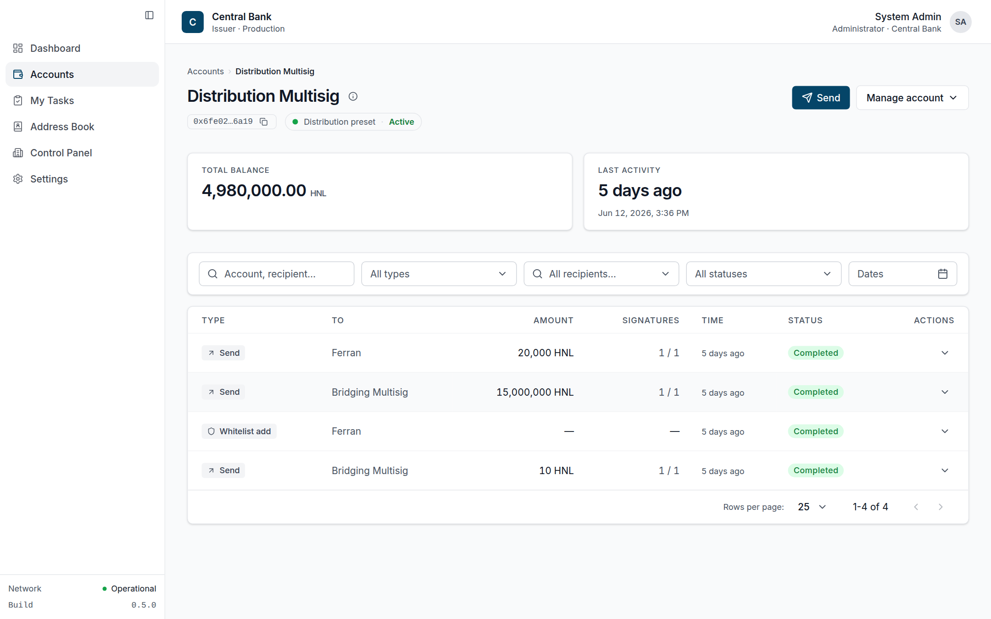Open the All recipients dropdown
This screenshot has height=619, width=991.
tap(601, 274)
